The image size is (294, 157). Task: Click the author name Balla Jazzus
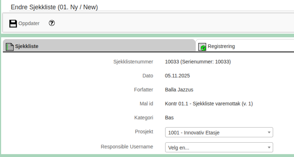coord(179,90)
